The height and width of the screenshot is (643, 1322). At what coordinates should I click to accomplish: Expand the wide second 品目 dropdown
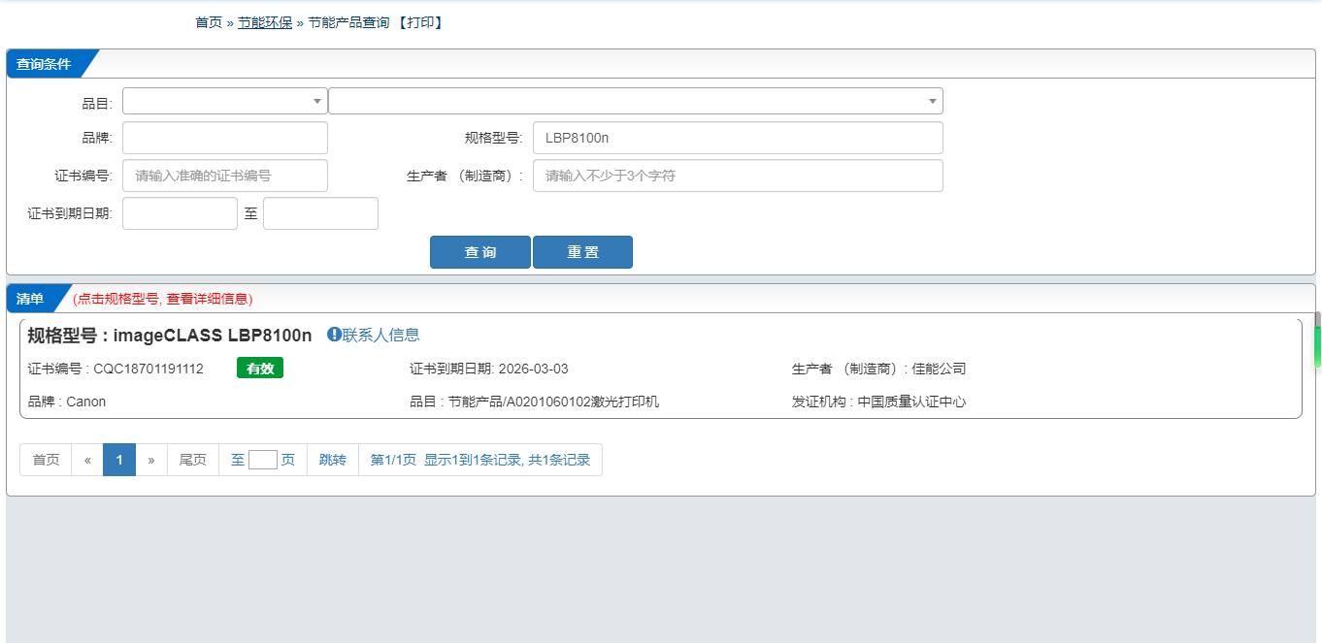(636, 101)
